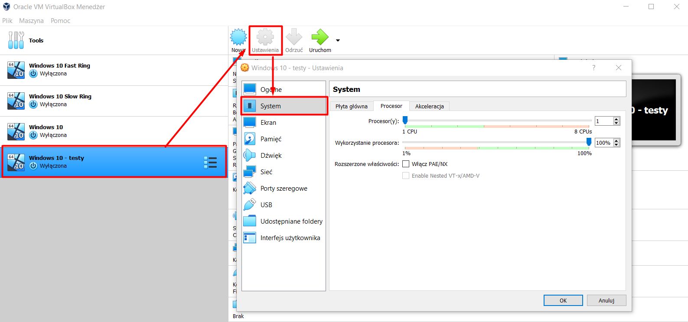Open Ustawienia gear icon in toolbar
This screenshot has height=322, width=688.
tap(265, 37)
